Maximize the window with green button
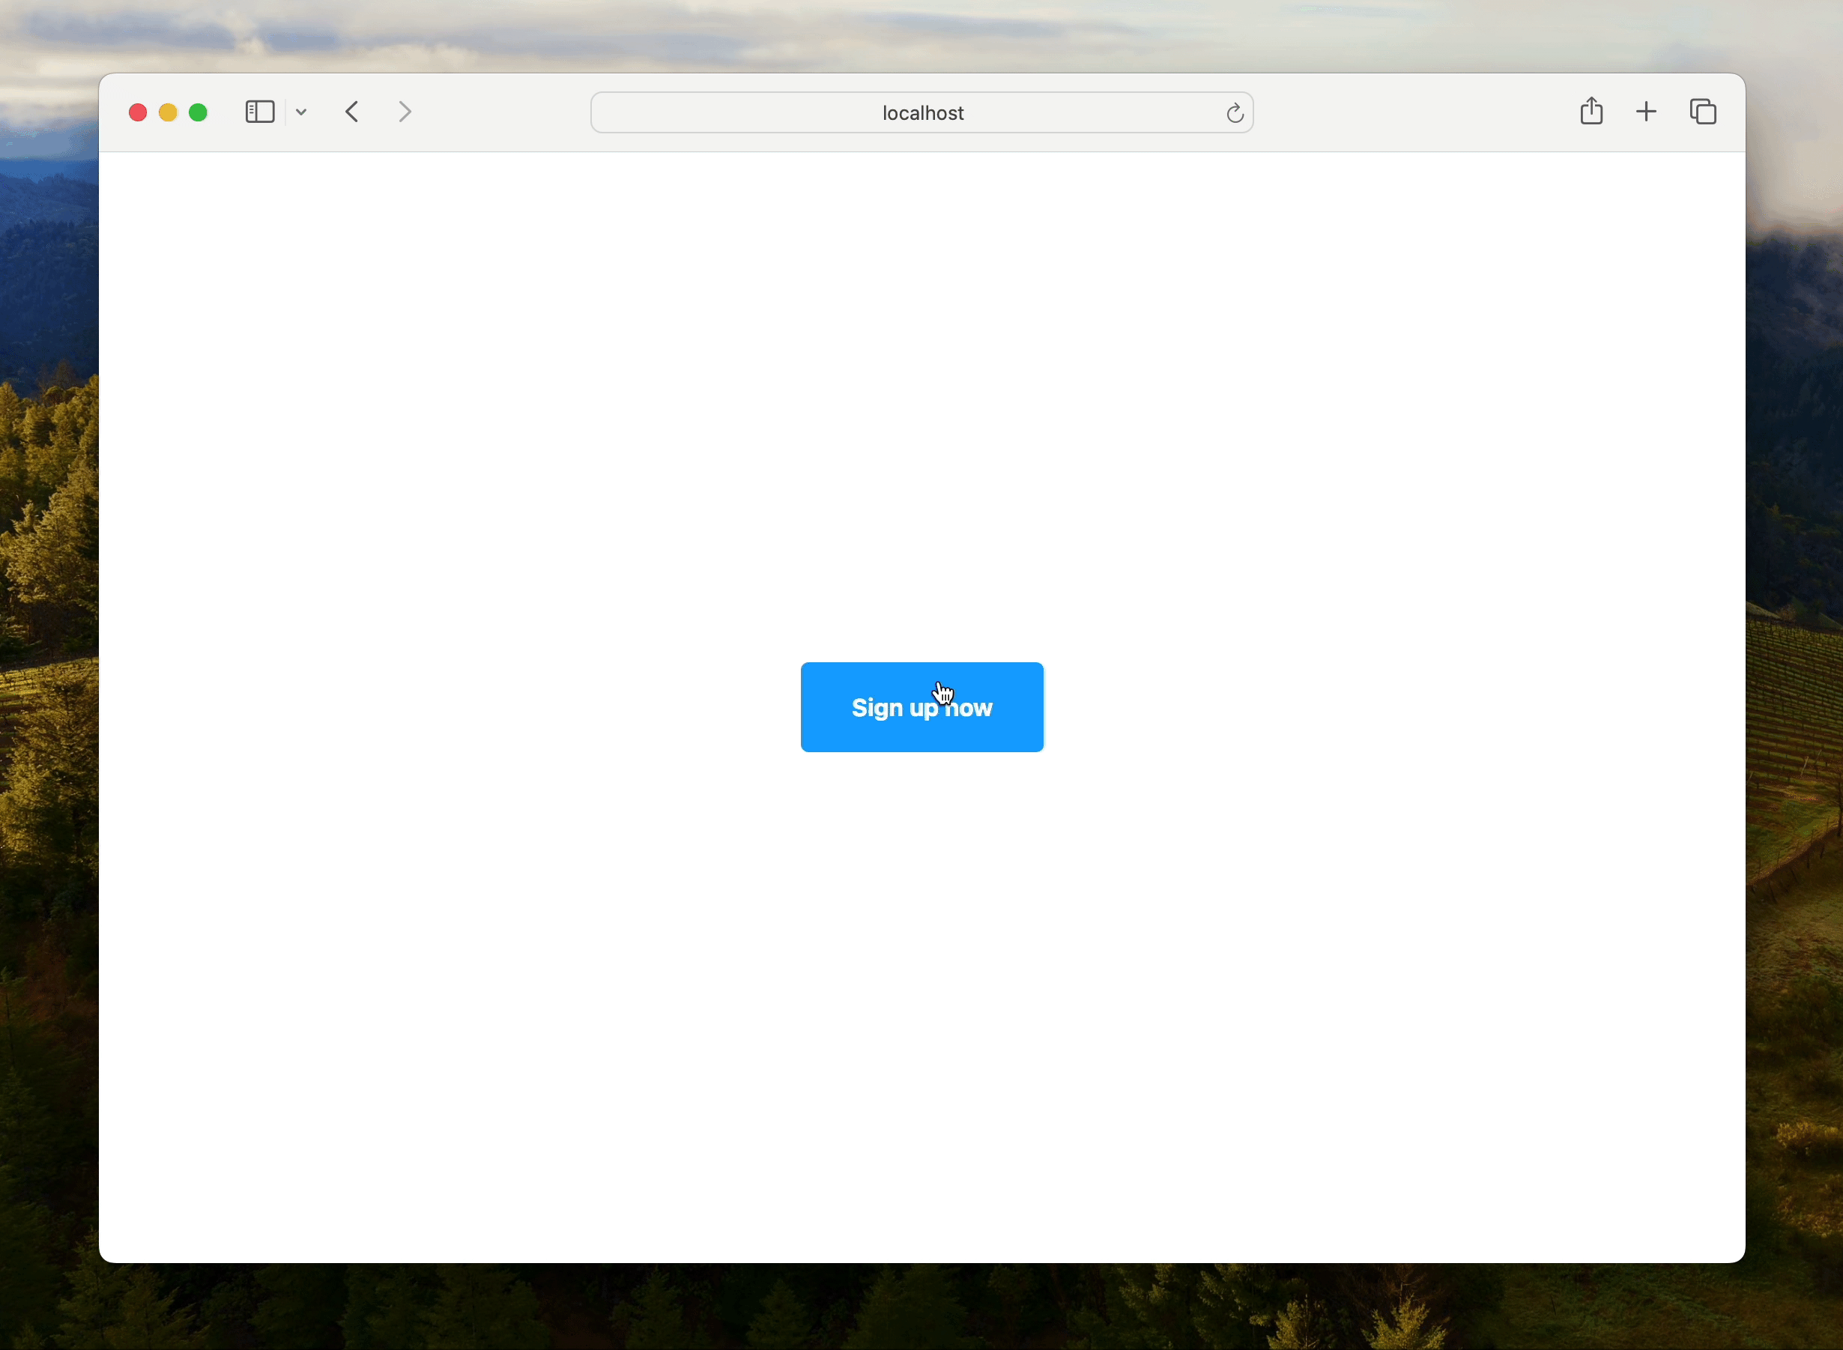This screenshot has height=1350, width=1843. coord(199,113)
